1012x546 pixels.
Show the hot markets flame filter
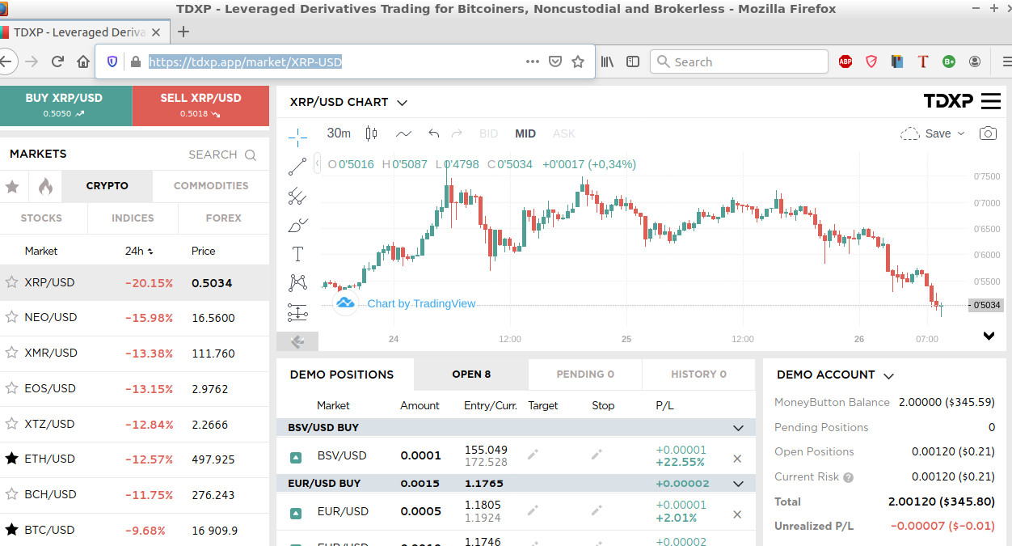45,186
